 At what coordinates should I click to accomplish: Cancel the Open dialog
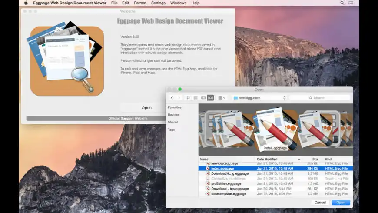pyautogui.click(x=320, y=203)
